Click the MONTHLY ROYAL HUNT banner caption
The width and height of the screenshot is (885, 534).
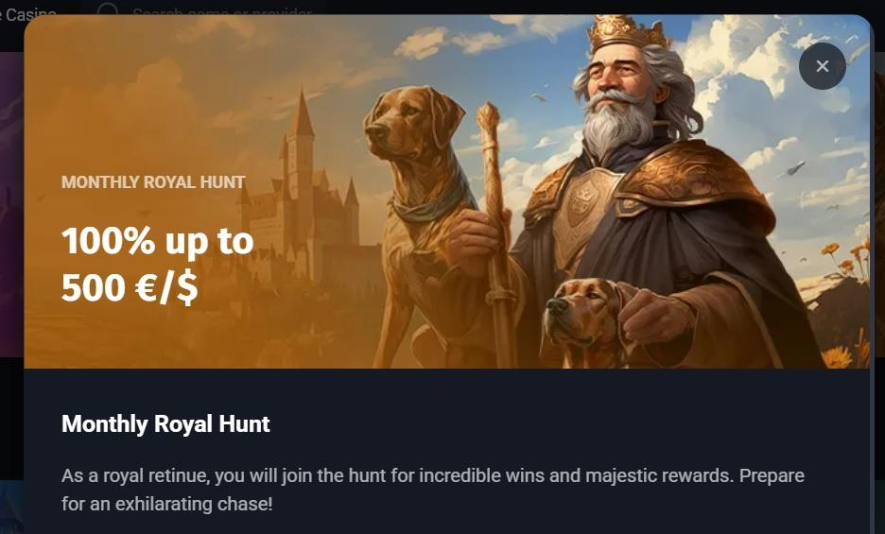click(153, 181)
